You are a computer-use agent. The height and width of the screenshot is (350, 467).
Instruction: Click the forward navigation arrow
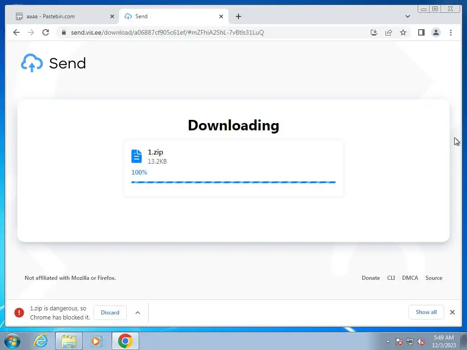coord(31,32)
